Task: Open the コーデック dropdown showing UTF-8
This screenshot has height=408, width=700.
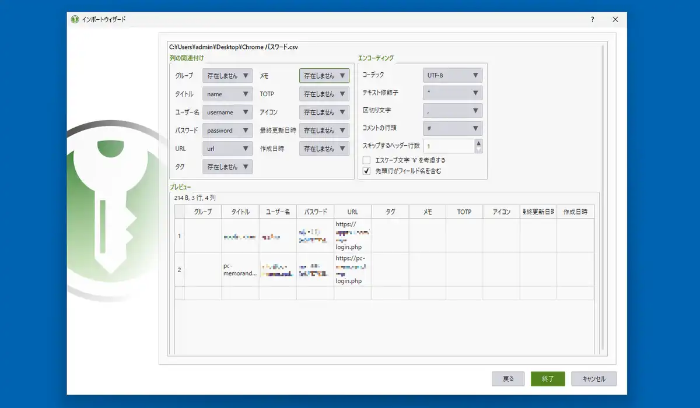Action: (x=453, y=75)
